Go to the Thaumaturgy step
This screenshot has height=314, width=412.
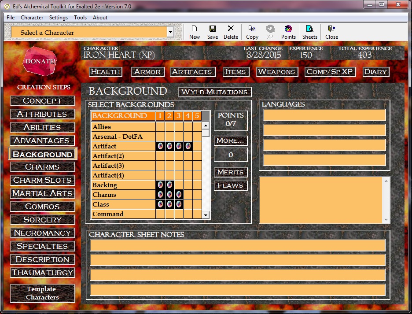coord(42,273)
